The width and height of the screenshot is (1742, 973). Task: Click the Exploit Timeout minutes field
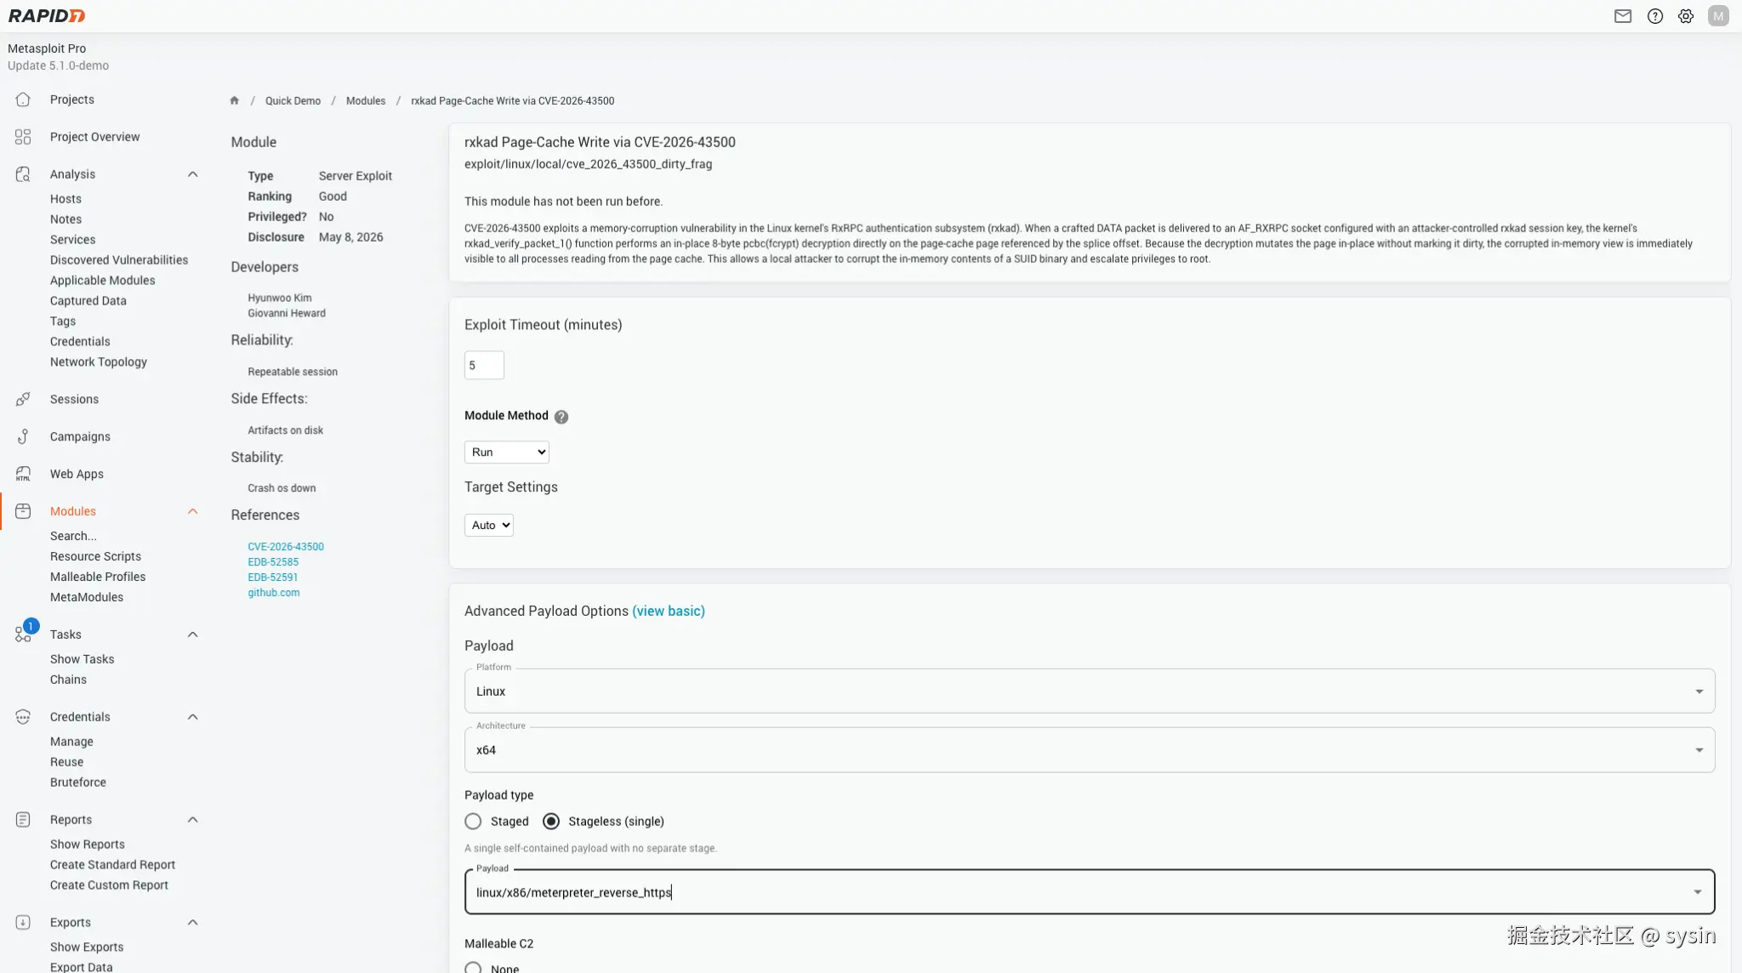click(484, 366)
